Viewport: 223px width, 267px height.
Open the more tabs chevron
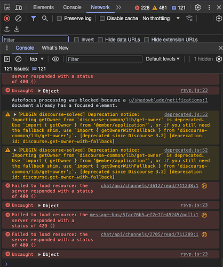tap(118, 7)
